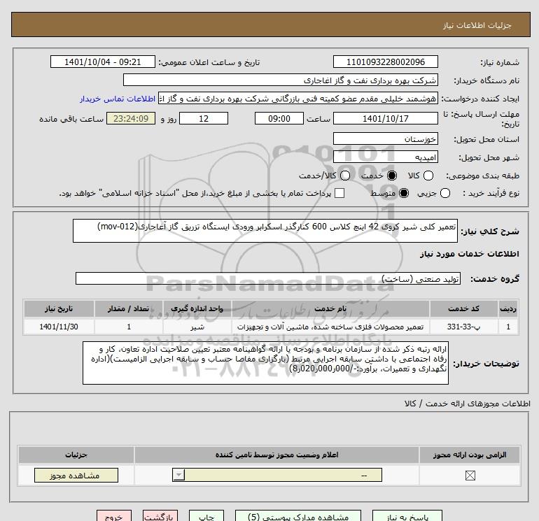Open license status dropdown arrow
The height and width of the screenshot is (521, 539).
point(178,476)
